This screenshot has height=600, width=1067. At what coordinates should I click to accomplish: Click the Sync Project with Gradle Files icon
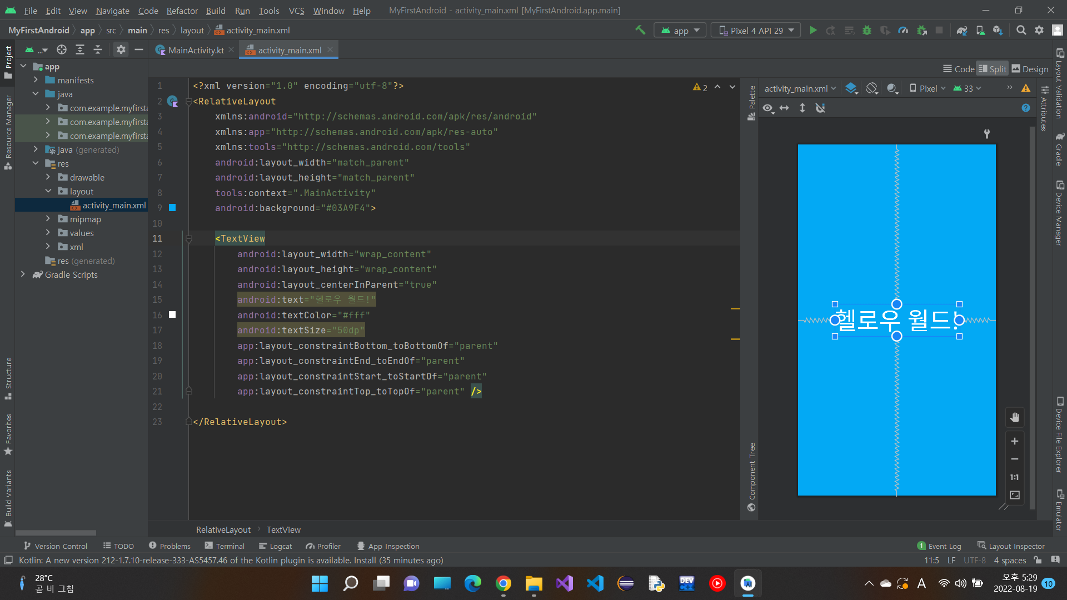coord(962,31)
